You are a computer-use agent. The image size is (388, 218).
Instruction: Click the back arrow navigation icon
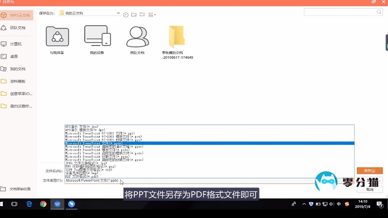(126, 15)
